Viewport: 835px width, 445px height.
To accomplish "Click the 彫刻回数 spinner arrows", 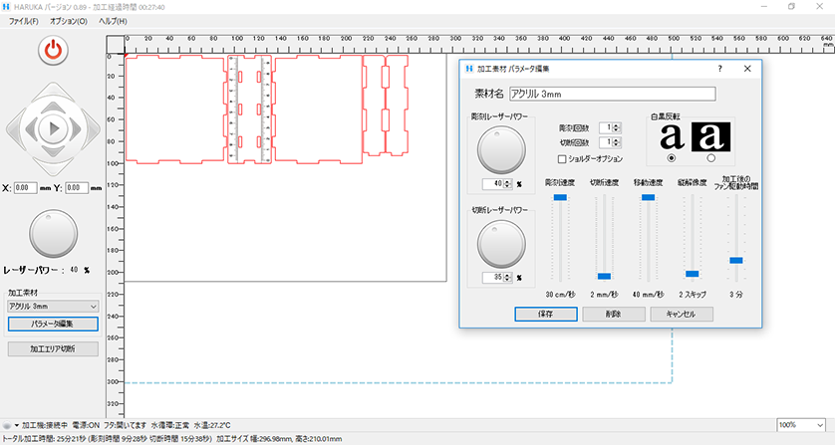I will (x=618, y=127).
